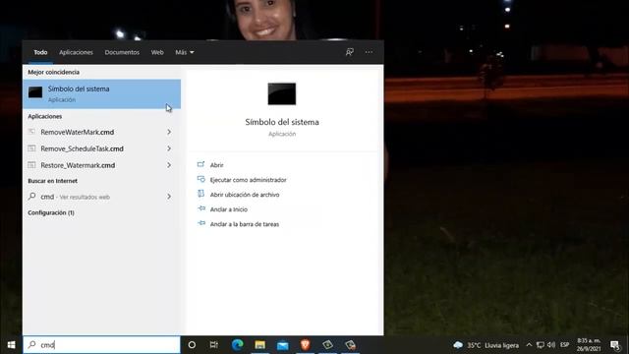The width and height of the screenshot is (629, 354).
Task: Click the pin icon beside Anclar a Inicio
Action: [x=201, y=208]
